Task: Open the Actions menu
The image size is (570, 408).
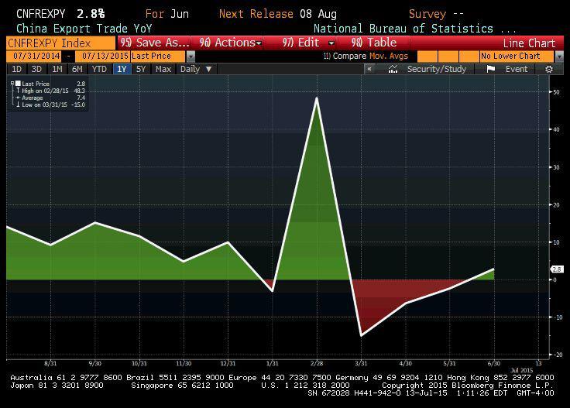Action: tap(230, 43)
